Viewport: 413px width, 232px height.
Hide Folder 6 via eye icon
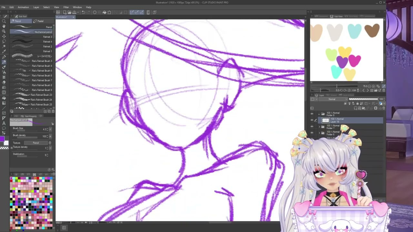pyautogui.click(x=312, y=133)
